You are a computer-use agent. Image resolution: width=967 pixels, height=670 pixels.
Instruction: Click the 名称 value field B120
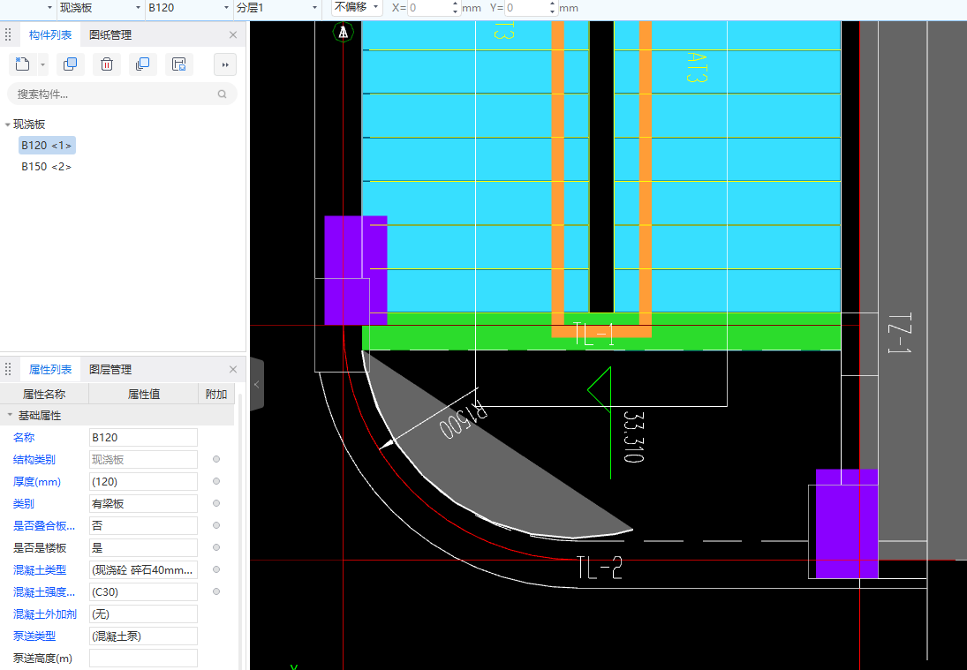click(143, 438)
